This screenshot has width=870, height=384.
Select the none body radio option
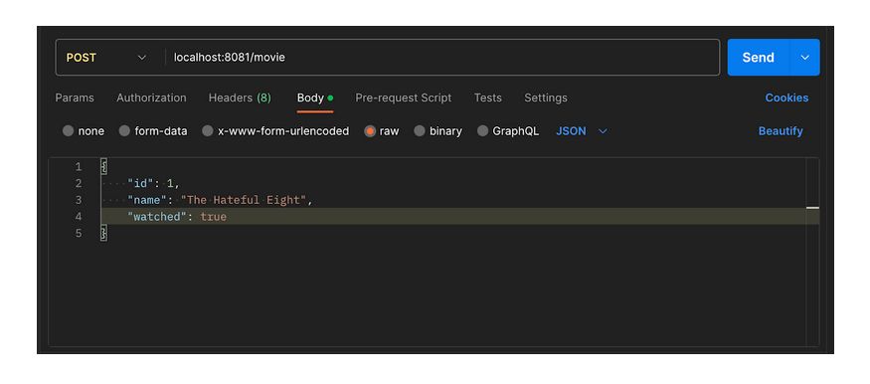pos(84,131)
